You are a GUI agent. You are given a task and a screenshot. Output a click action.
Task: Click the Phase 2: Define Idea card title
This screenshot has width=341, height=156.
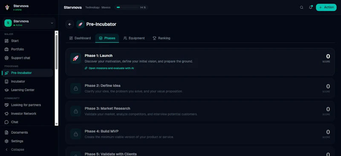tap(102, 86)
